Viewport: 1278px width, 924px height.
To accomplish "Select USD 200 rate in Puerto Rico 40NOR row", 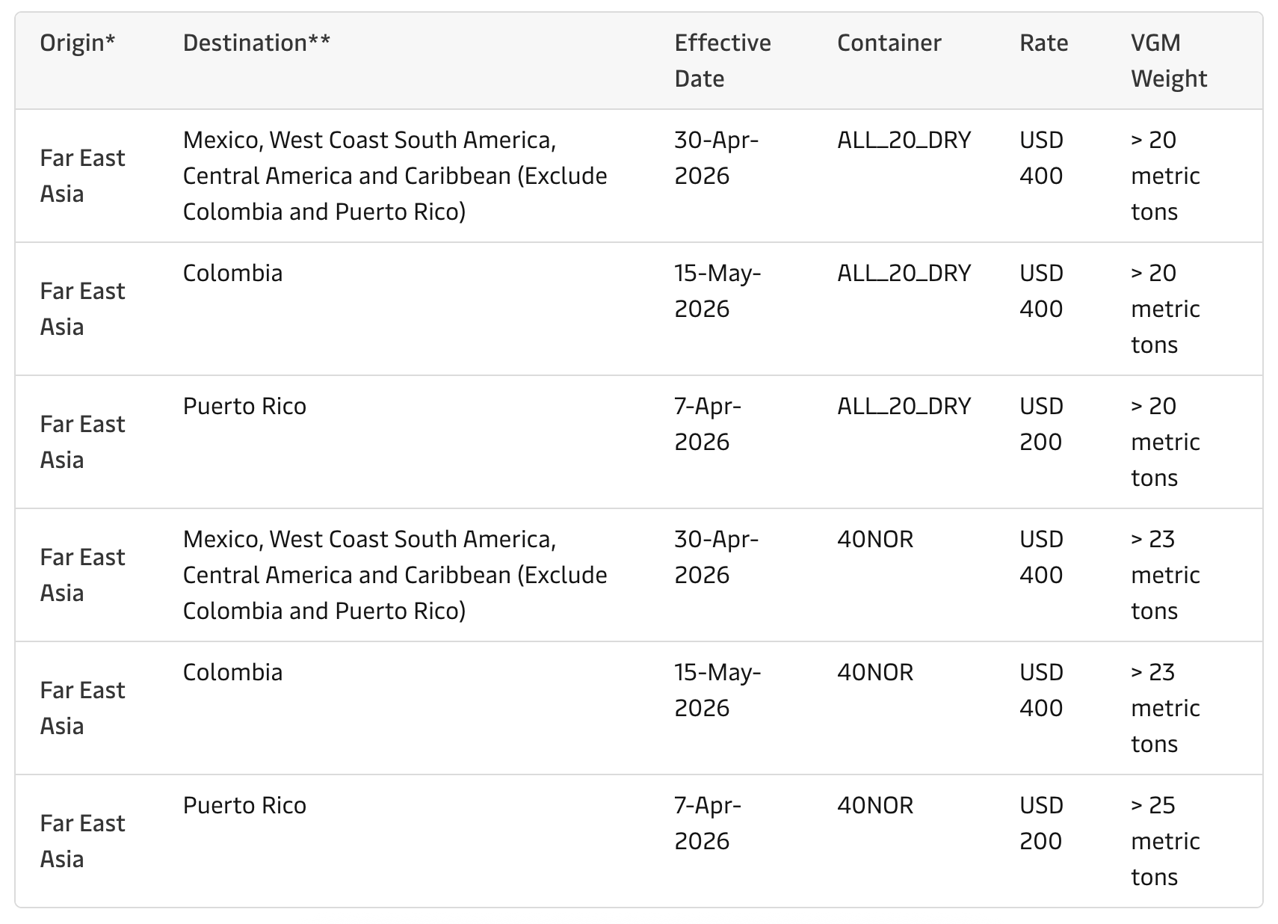I will (x=1040, y=823).
